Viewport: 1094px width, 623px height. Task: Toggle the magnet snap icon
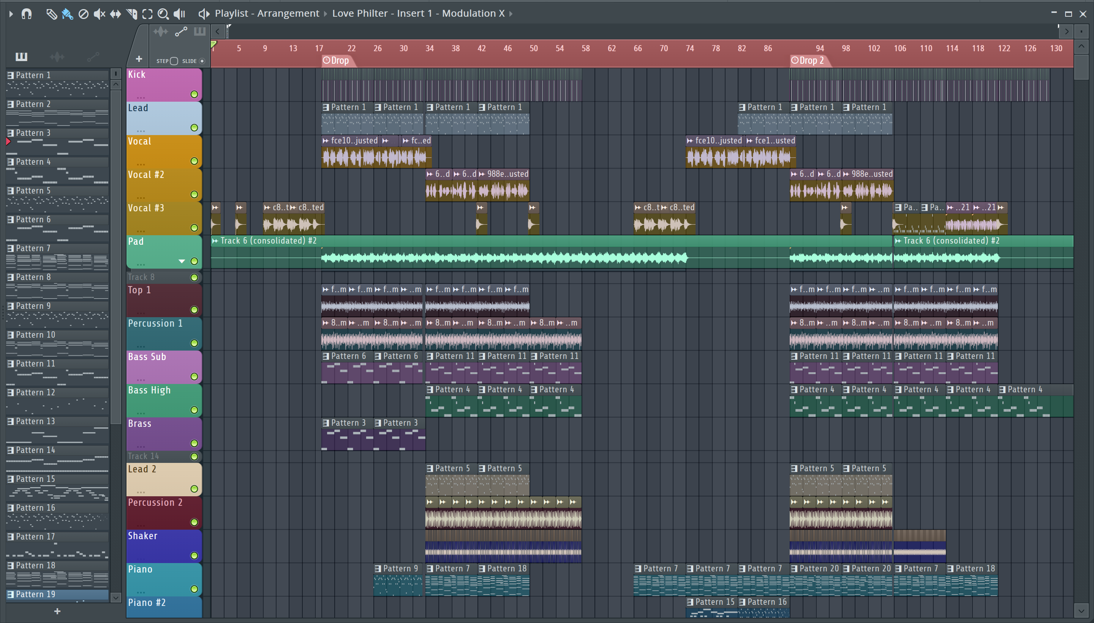click(27, 14)
